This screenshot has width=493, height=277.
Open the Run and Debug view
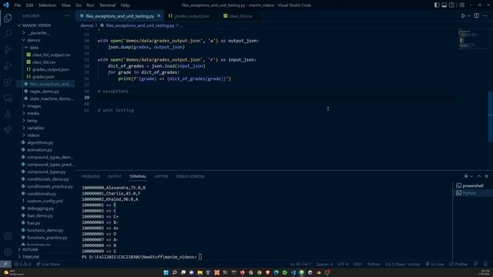(8, 65)
